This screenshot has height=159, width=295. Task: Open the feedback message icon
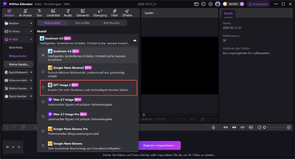coord(204,4)
